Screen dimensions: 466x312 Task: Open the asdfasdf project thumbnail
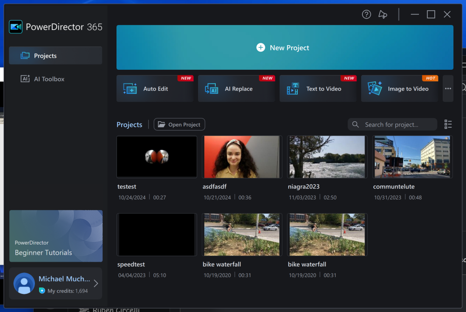click(x=242, y=157)
